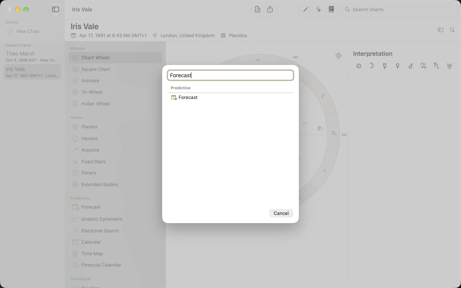Screen dimensions: 461x288
Task: Select the Forecast result in the search dialog
Action: point(230,97)
